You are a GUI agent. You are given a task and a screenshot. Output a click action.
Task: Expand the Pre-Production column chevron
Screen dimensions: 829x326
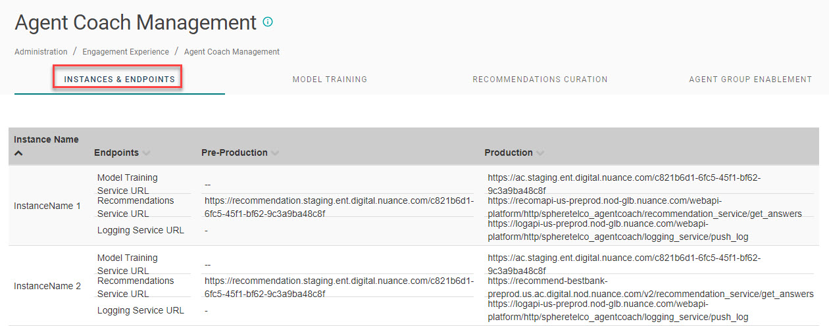pos(275,153)
